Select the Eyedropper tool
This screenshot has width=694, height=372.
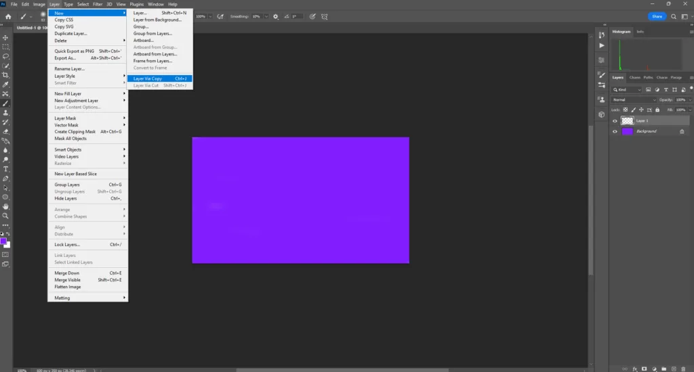(x=5, y=85)
